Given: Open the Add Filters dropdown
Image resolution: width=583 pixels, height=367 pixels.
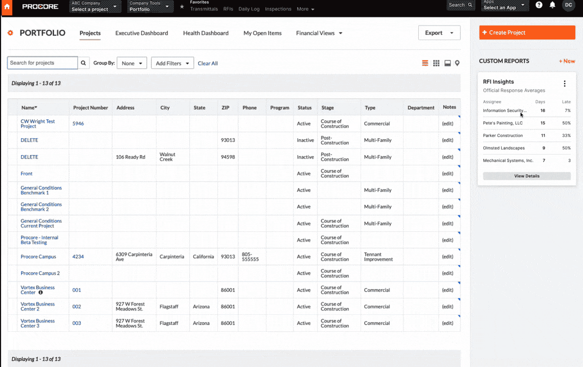Looking at the screenshot, I should [172, 63].
